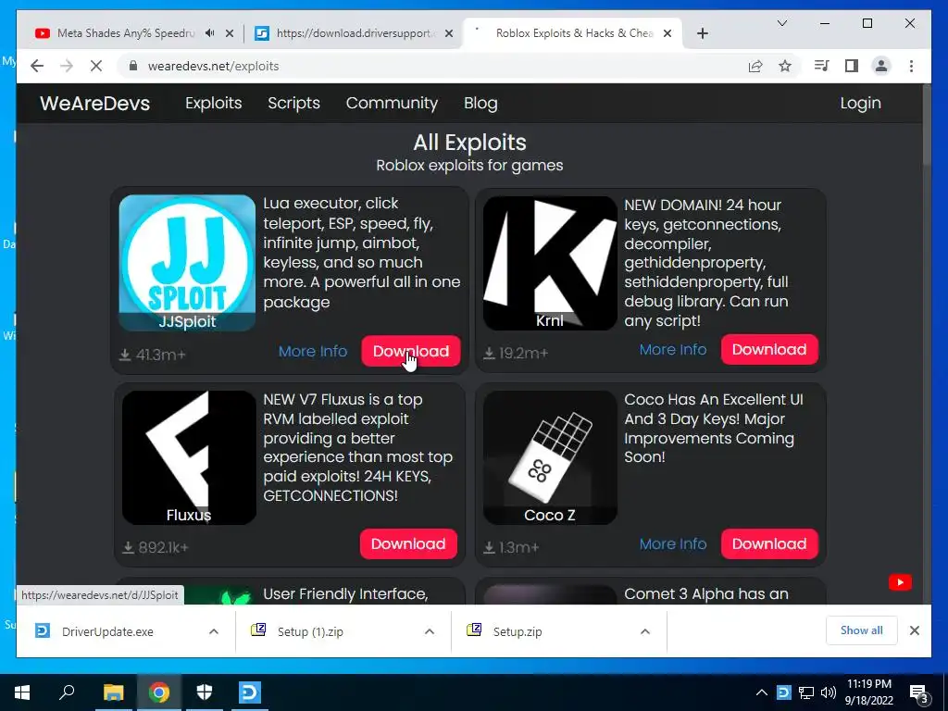Open clock and date flyout
Image resolution: width=948 pixels, height=711 pixels.
point(868,692)
